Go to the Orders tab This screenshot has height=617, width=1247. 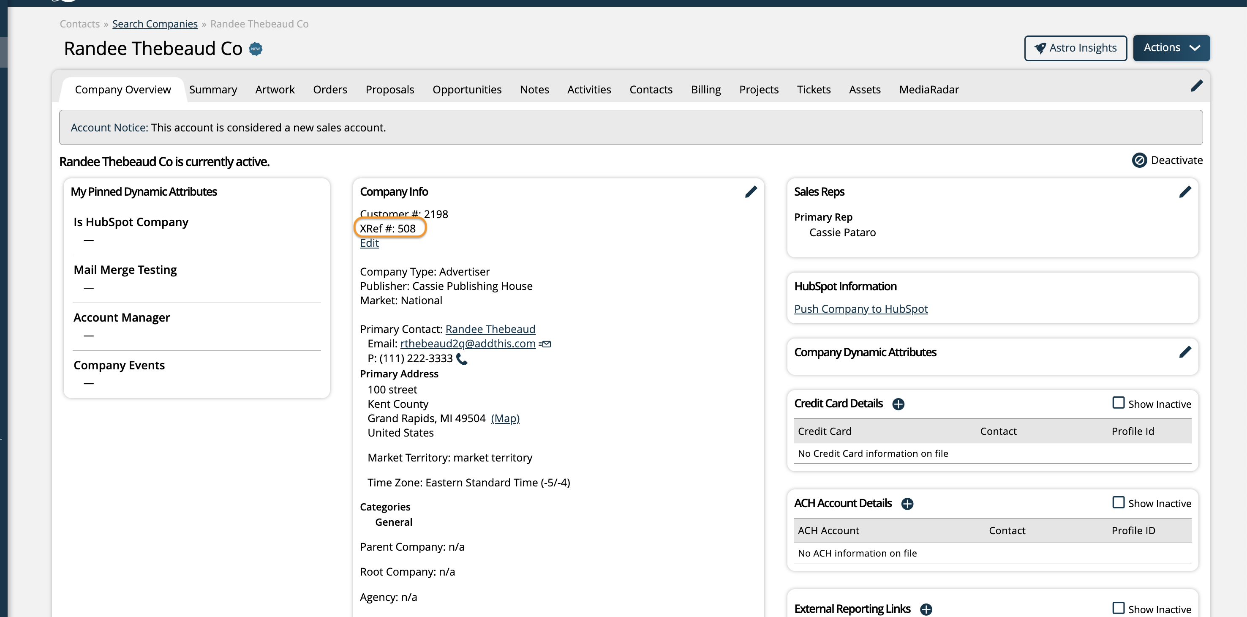[x=329, y=90]
